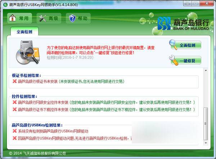Click the results scrollbar thumb
The width and height of the screenshot is (216, 159).
tap(206, 124)
